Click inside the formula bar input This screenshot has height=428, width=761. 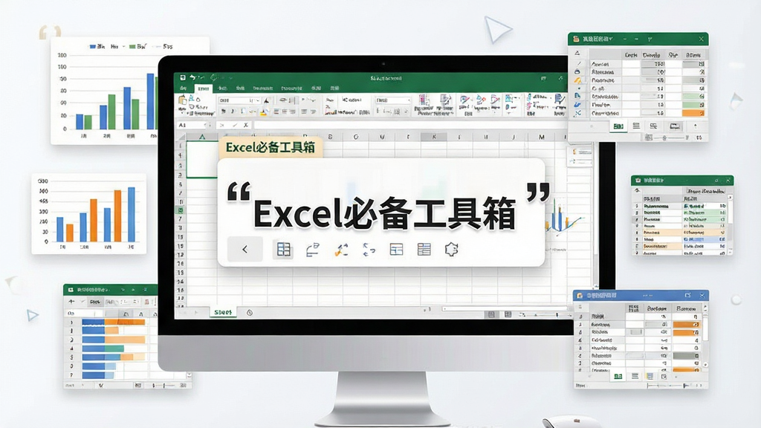410,125
